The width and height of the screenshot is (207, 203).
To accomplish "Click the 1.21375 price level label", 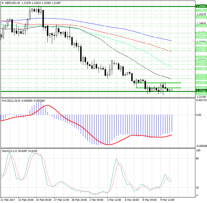I will coord(201,94).
